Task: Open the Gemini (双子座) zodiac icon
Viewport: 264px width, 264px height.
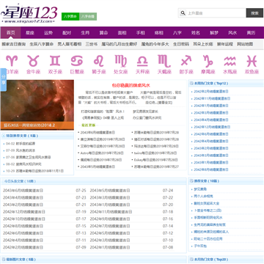Action: (55, 61)
